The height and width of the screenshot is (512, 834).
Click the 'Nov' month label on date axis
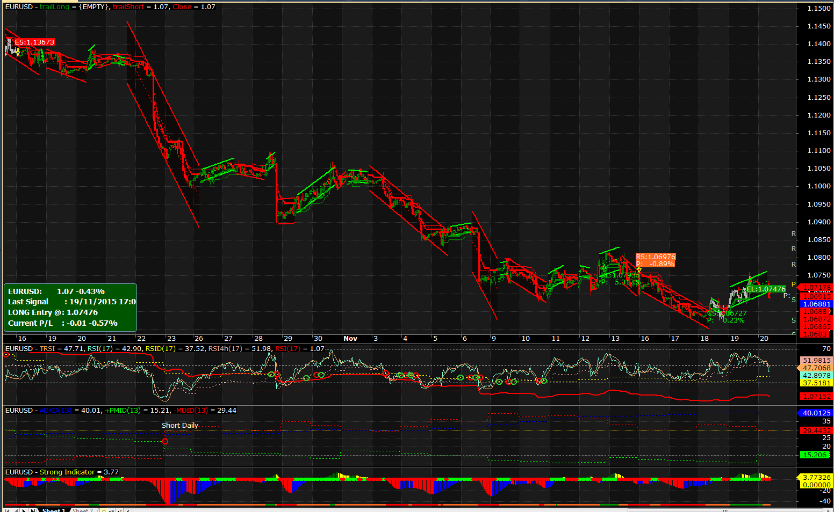tap(350, 339)
